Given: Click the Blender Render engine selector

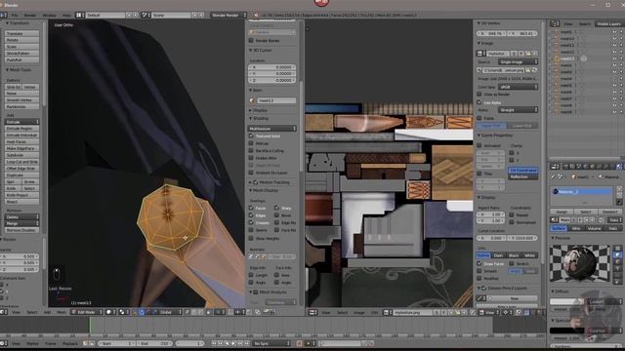Looking at the screenshot, I should pyautogui.click(x=229, y=16).
